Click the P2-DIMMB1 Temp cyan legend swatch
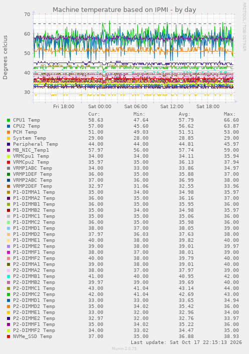 [9, 276]
